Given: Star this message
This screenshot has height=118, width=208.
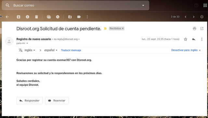Looking at the screenshot, I should [x=186, y=39].
